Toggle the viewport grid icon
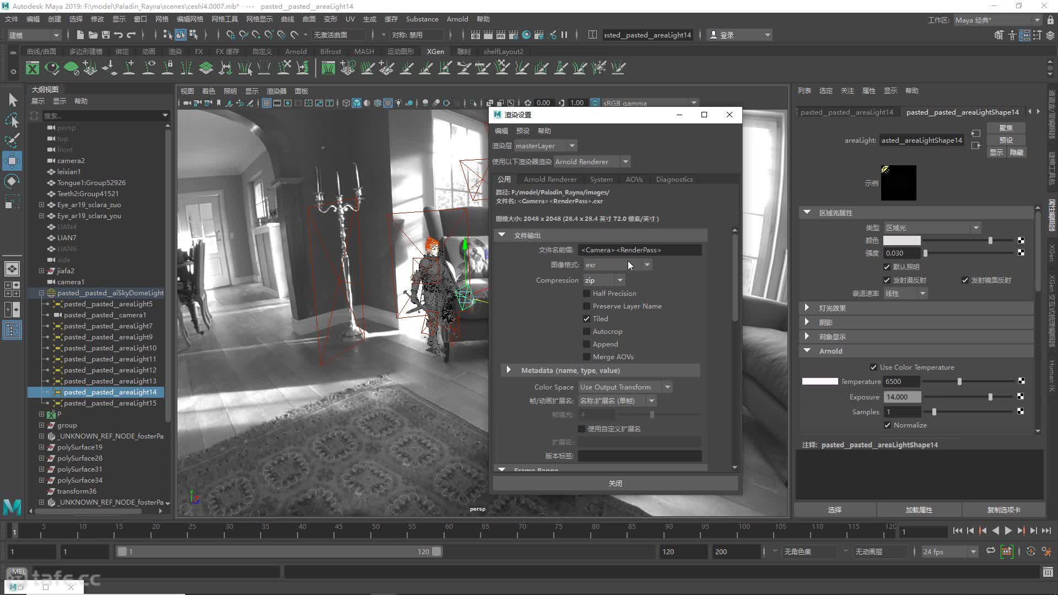The width and height of the screenshot is (1058, 595). coord(267,103)
